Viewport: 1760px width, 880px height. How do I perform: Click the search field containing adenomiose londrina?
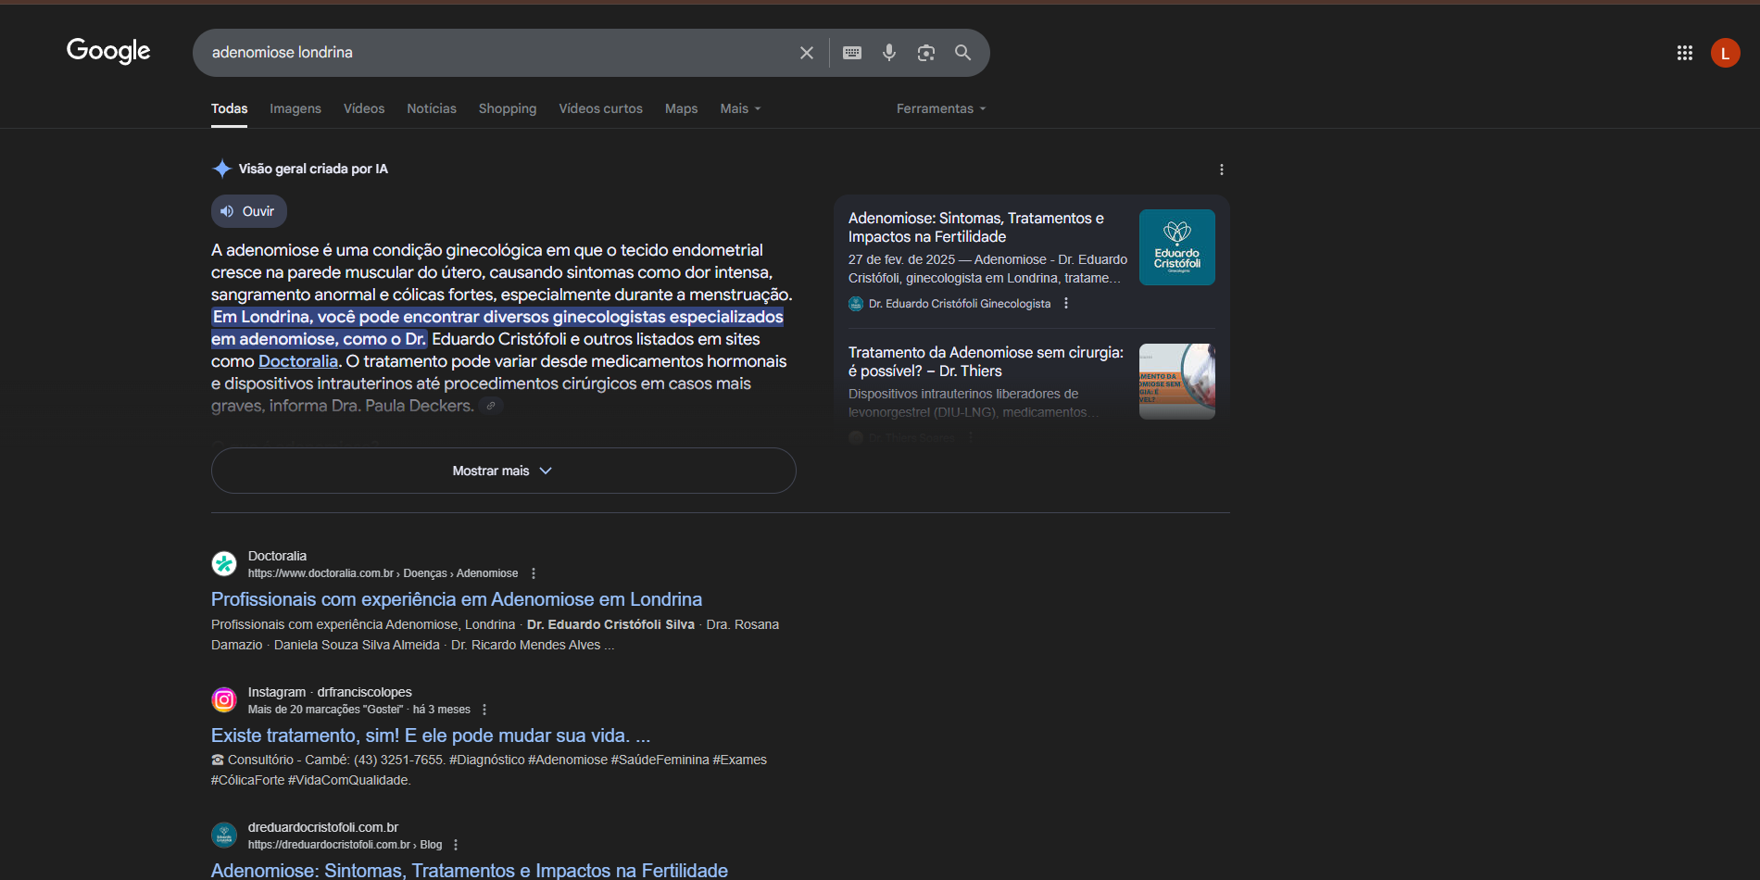(500, 53)
